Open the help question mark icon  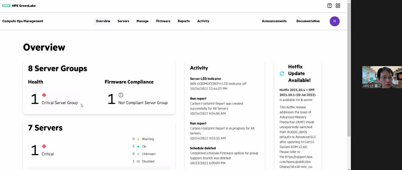pos(330,6)
